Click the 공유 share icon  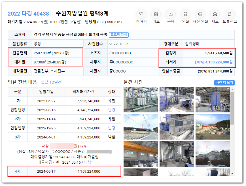tap(171, 14)
